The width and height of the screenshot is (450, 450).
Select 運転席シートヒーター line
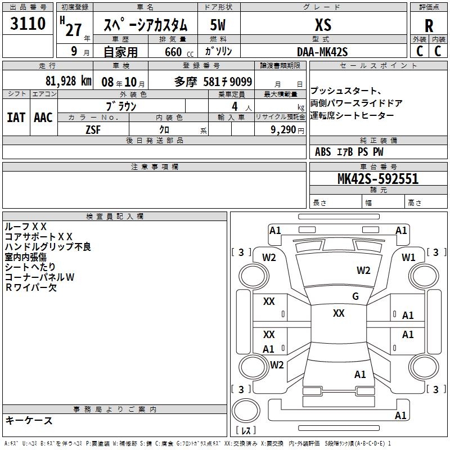[x=352, y=115]
